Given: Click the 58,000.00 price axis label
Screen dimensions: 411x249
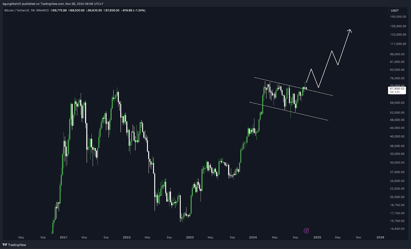Looking at the screenshot, I should point(397,103).
